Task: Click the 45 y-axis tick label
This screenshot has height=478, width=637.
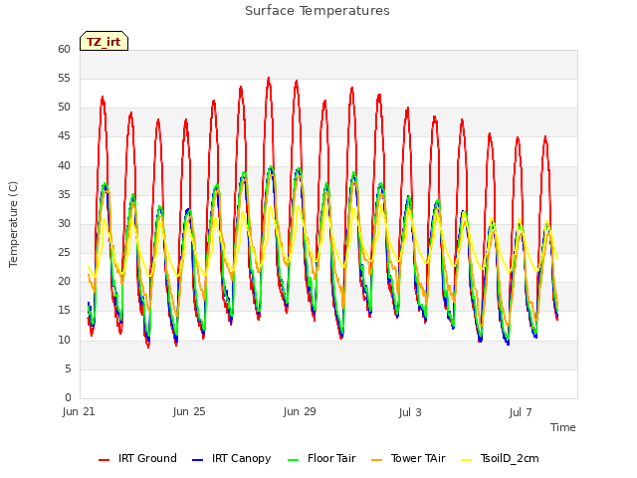Action: coord(64,136)
